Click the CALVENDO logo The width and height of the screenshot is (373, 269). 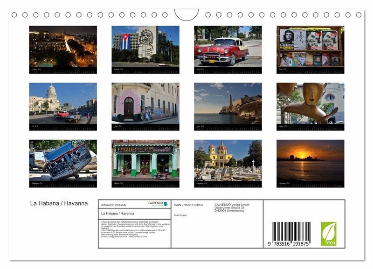158,204
